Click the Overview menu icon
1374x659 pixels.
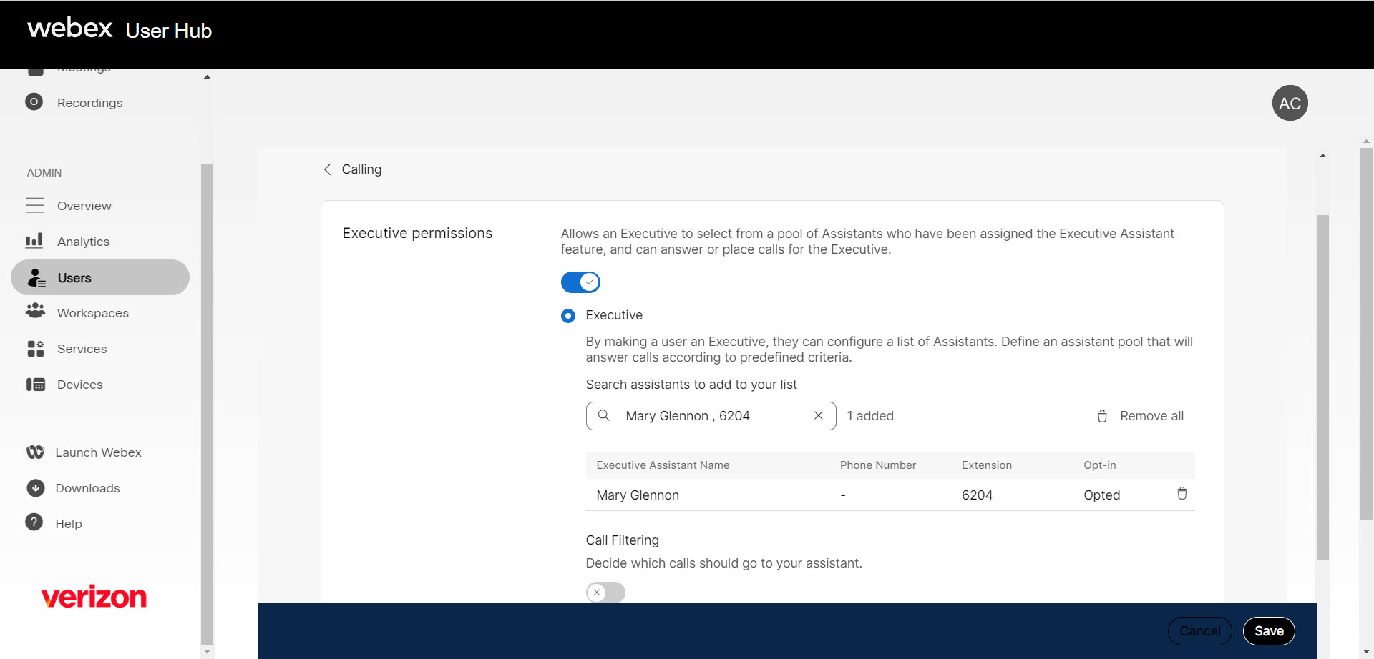pos(35,206)
